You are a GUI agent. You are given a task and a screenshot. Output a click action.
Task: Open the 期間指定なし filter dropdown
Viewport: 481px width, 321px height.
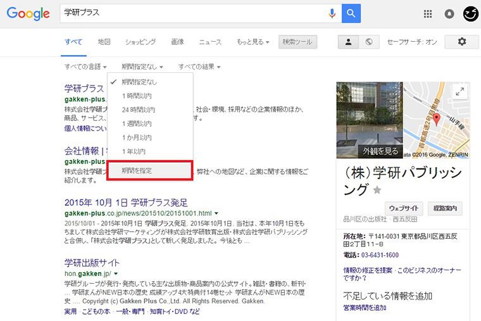click(142, 66)
